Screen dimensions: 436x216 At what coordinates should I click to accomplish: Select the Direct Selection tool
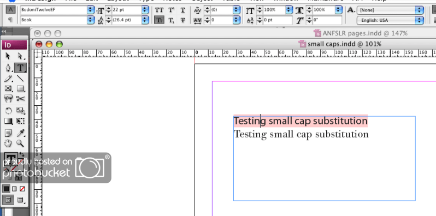(20, 56)
